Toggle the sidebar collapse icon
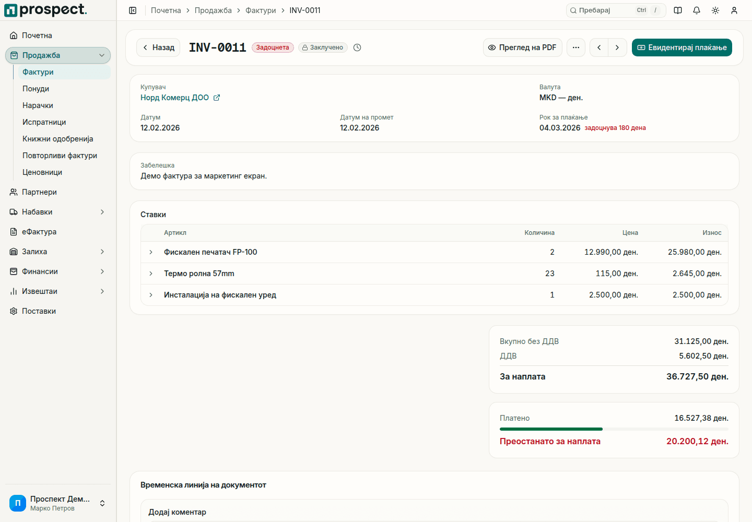 [133, 10]
